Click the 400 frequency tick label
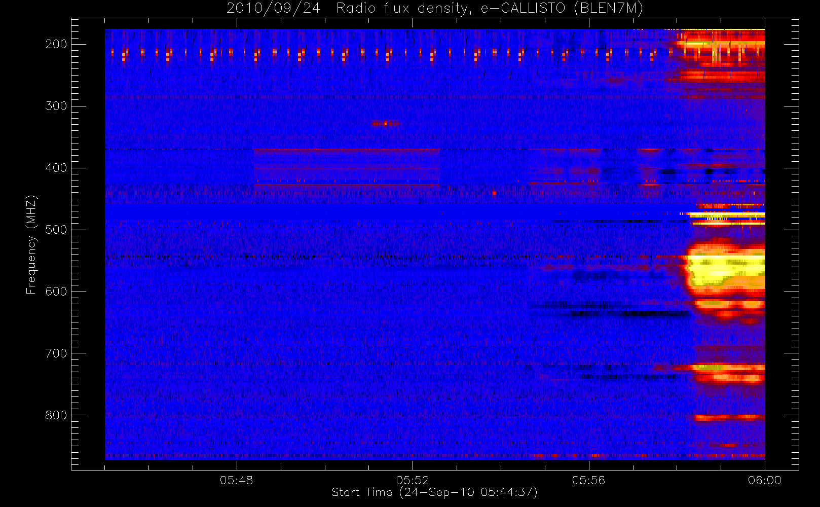The image size is (820, 507). 56,168
